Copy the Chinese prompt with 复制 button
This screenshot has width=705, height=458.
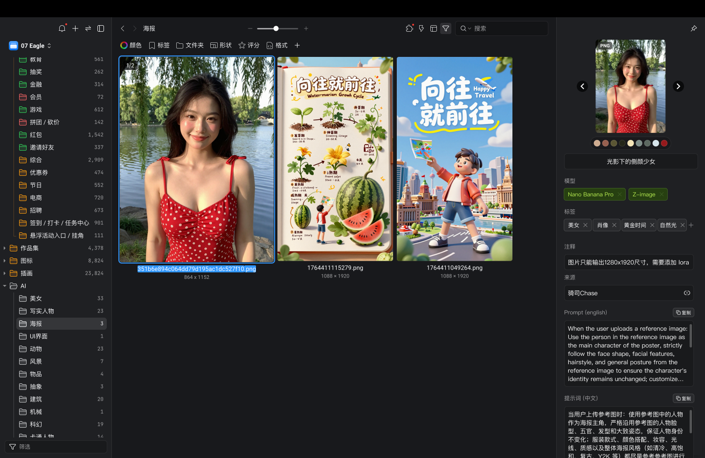click(x=684, y=398)
